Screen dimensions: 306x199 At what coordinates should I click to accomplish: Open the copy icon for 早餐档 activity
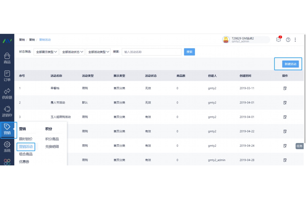285,88
